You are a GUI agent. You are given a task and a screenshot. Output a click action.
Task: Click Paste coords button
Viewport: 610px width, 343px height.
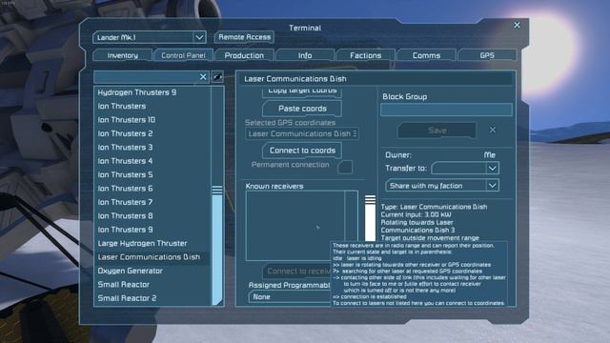302,109
